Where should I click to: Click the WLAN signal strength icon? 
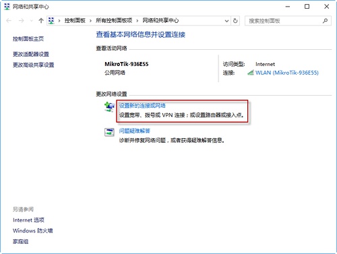251,73
